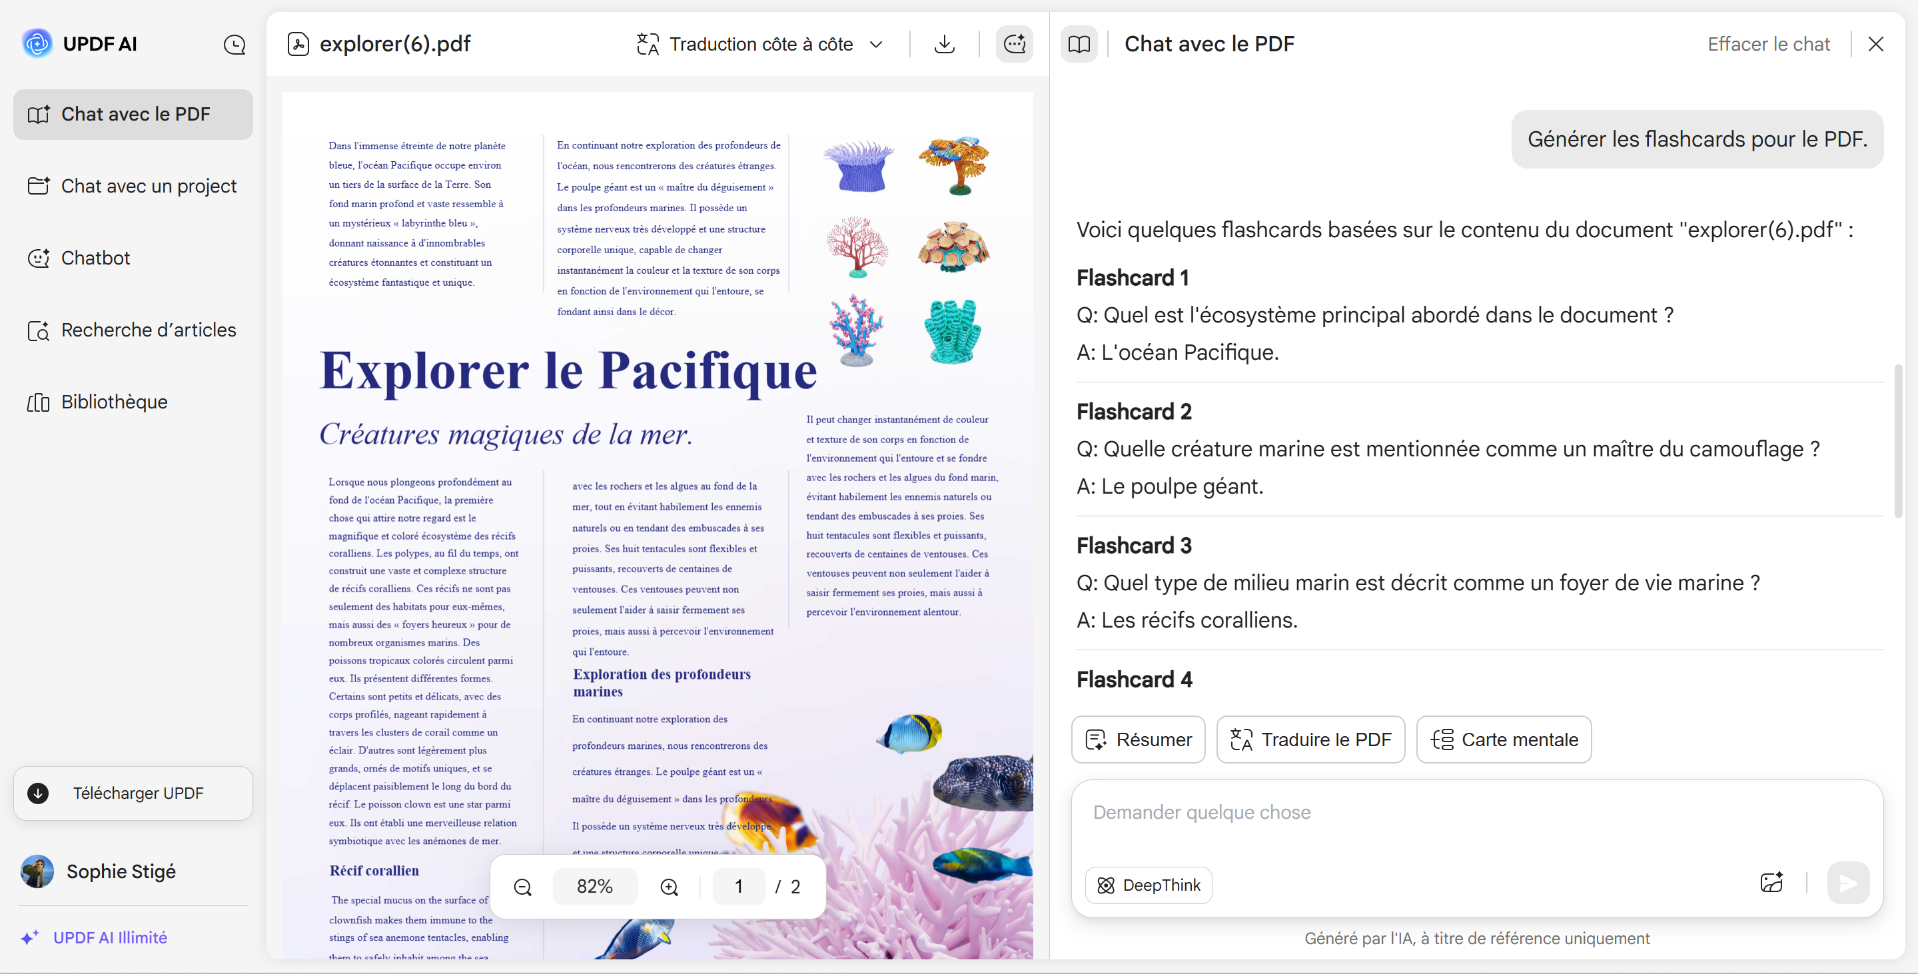The image size is (1918, 974).
Task: Click the PDF file icon beside explorer(6).pdf
Action: [x=298, y=45]
